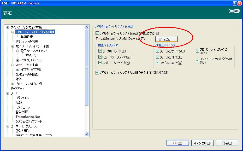
Task: Toggle コンピュータシャットダウン時(W) checkbox
Action: (197, 61)
